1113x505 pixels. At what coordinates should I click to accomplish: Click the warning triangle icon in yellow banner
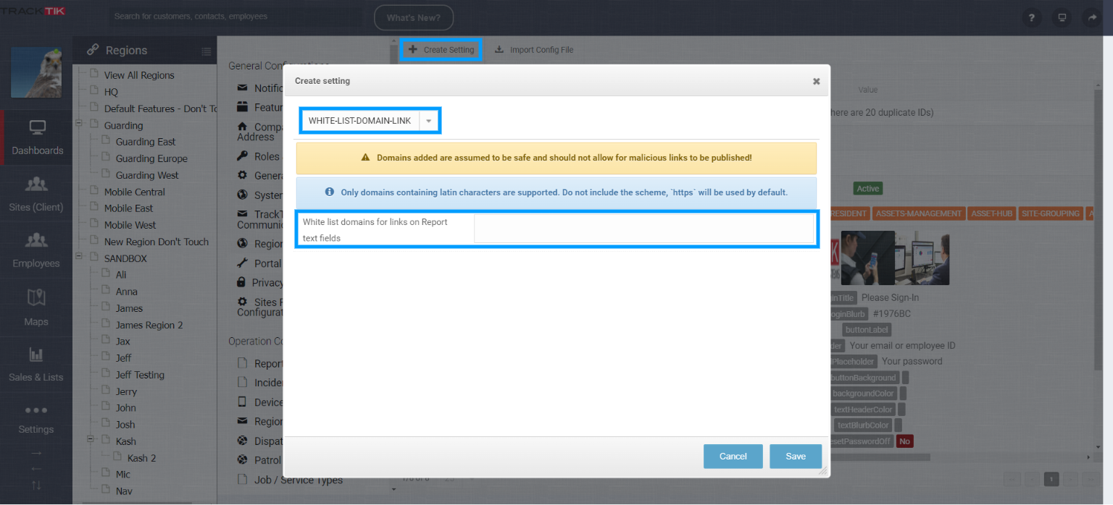click(x=366, y=158)
